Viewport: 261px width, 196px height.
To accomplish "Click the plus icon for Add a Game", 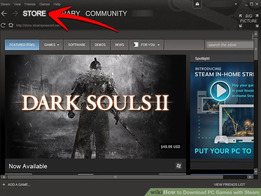I will coord(4,185).
